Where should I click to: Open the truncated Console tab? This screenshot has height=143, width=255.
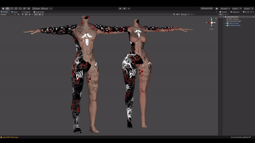[245, 12]
